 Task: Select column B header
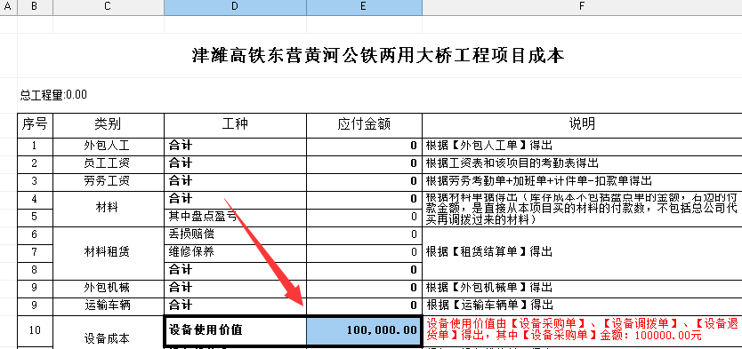pyautogui.click(x=35, y=7)
